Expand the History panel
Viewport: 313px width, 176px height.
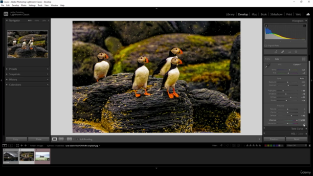[x=7, y=79]
